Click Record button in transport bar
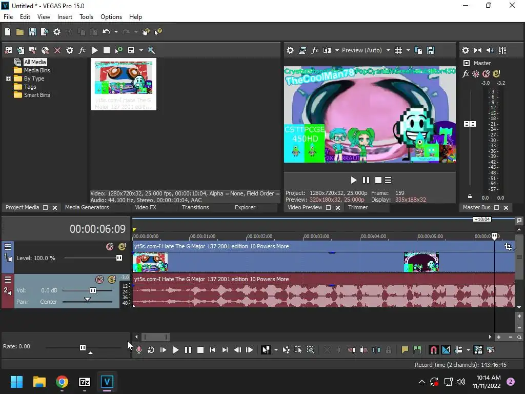The height and width of the screenshot is (394, 525). pos(138,350)
